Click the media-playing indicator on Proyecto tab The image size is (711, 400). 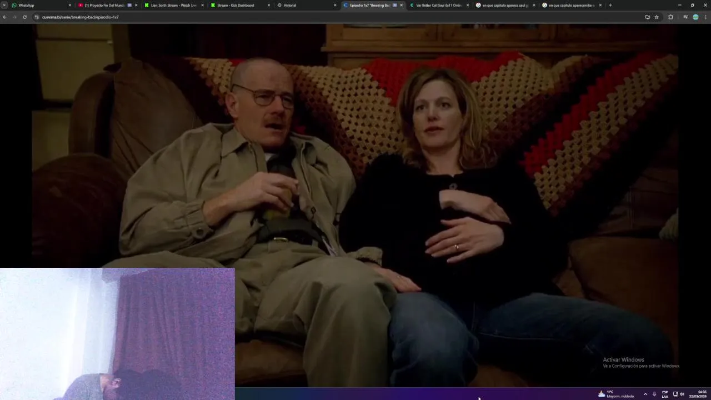[129, 5]
